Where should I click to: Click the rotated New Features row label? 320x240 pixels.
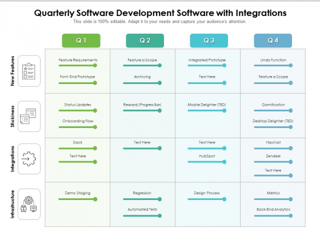click(x=13, y=71)
